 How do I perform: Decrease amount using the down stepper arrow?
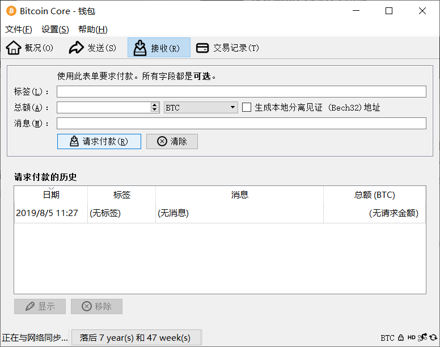click(x=155, y=109)
